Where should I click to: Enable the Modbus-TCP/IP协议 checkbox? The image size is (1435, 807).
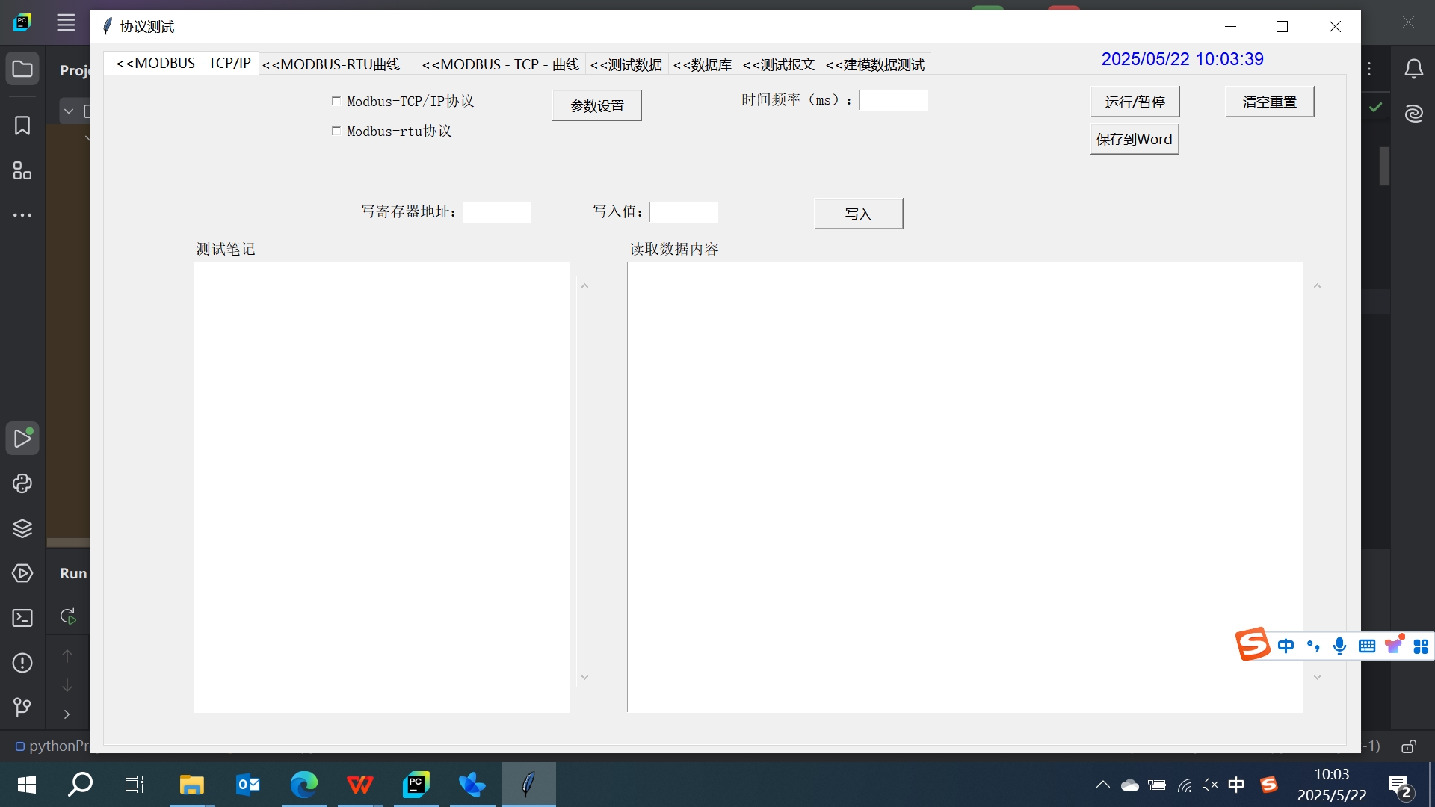tap(337, 101)
